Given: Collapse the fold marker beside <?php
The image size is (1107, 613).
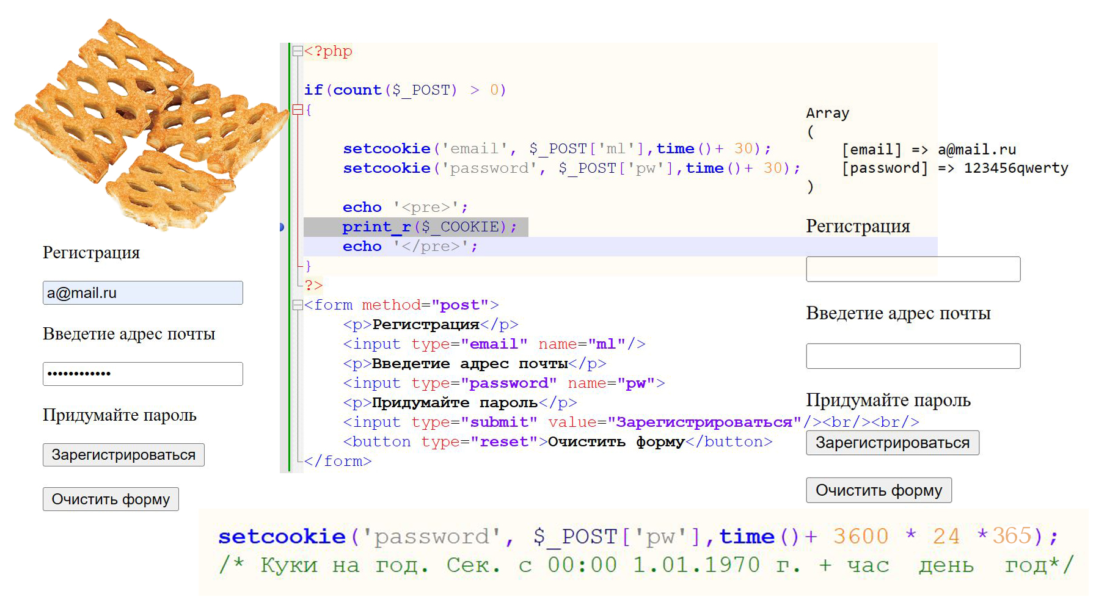Looking at the screenshot, I should click(298, 51).
